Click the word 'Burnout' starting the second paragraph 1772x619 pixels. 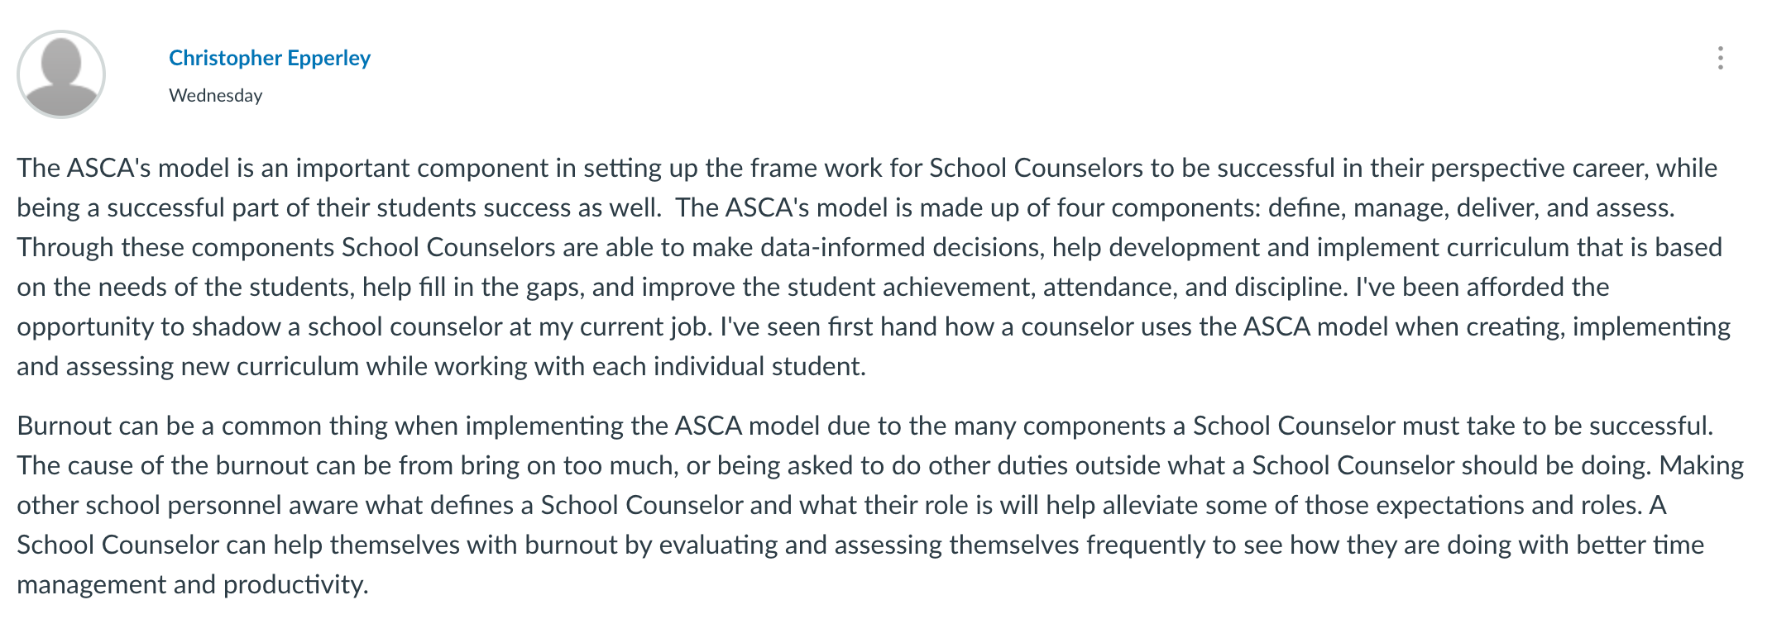(x=65, y=426)
